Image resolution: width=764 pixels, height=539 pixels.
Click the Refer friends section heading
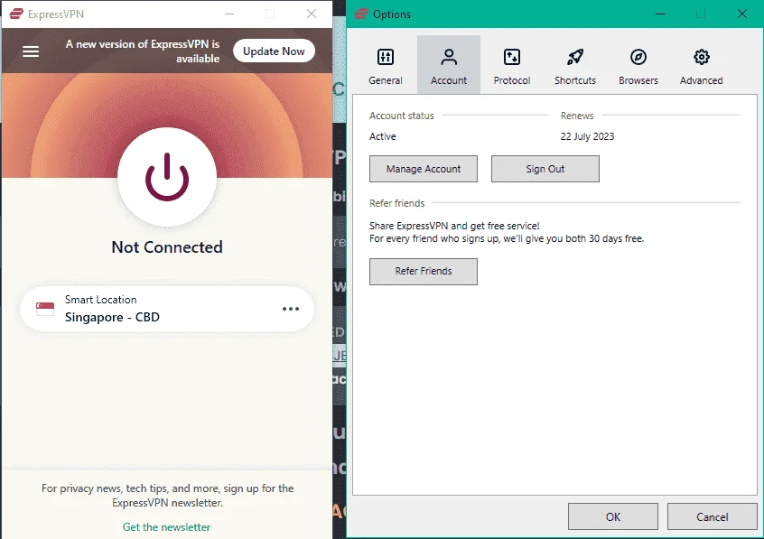(397, 203)
